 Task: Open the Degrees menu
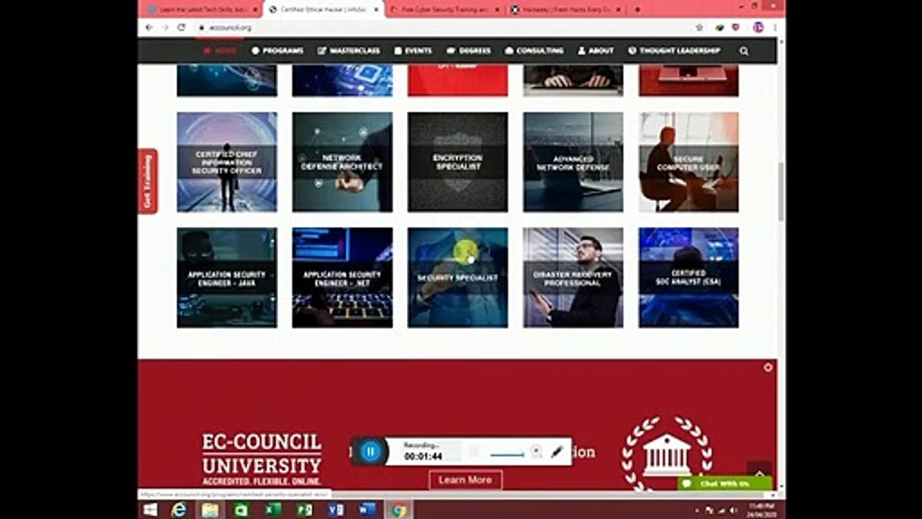(469, 50)
